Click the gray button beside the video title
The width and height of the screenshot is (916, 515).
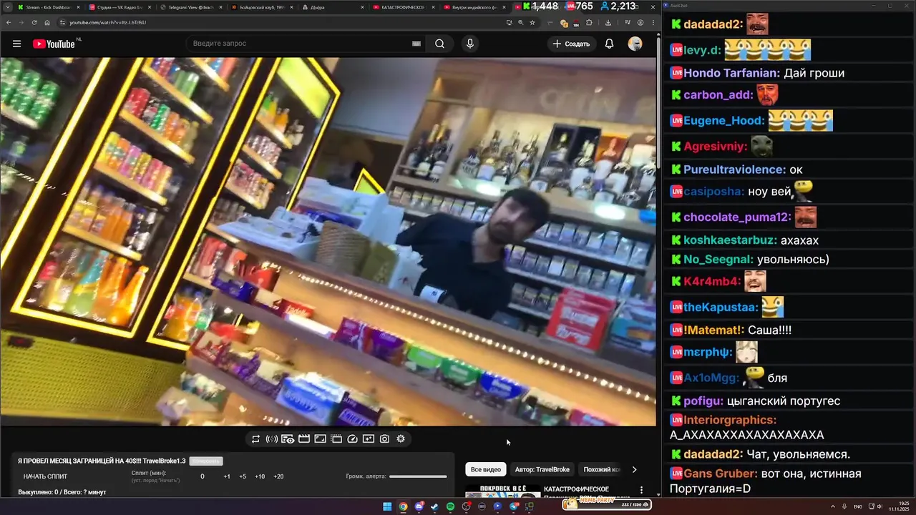(206, 461)
